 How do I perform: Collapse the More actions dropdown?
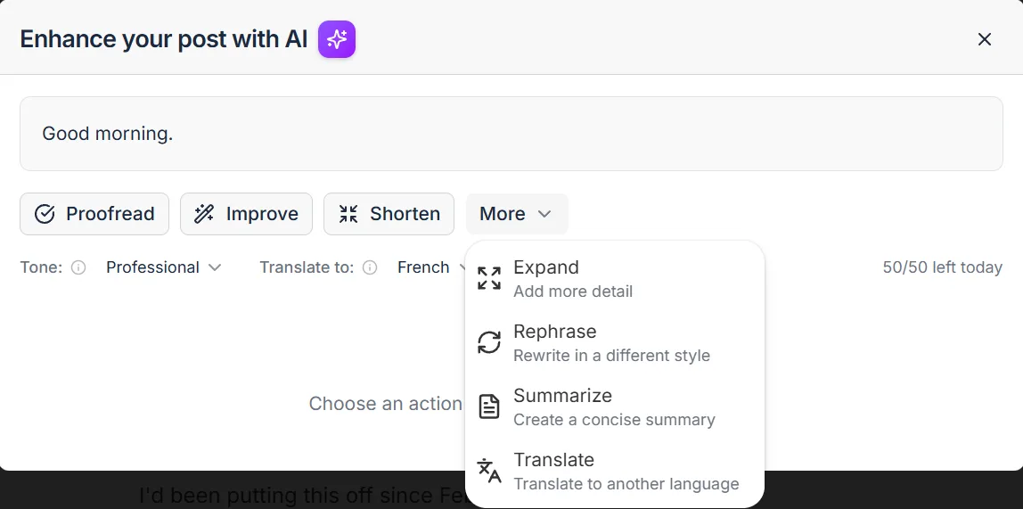(517, 214)
